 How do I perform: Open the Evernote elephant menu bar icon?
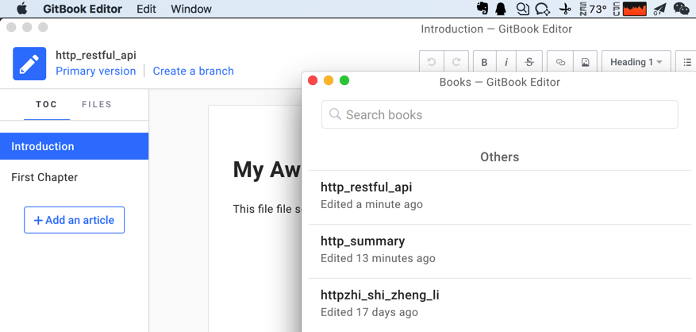coord(483,9)
